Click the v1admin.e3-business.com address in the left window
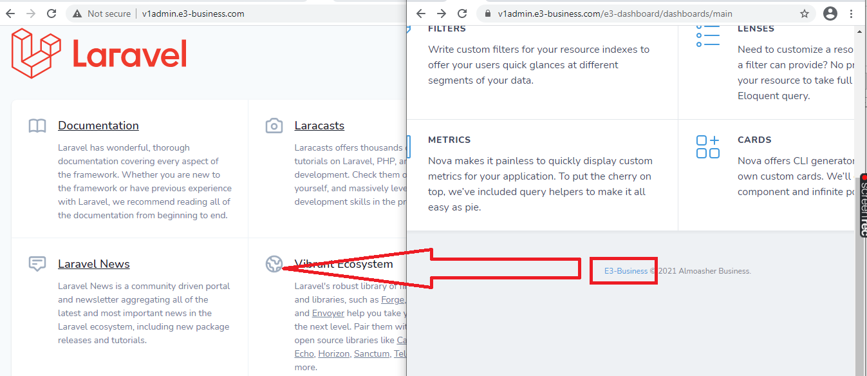This screenshot has width=867, height=376. [x=193, y=14]
